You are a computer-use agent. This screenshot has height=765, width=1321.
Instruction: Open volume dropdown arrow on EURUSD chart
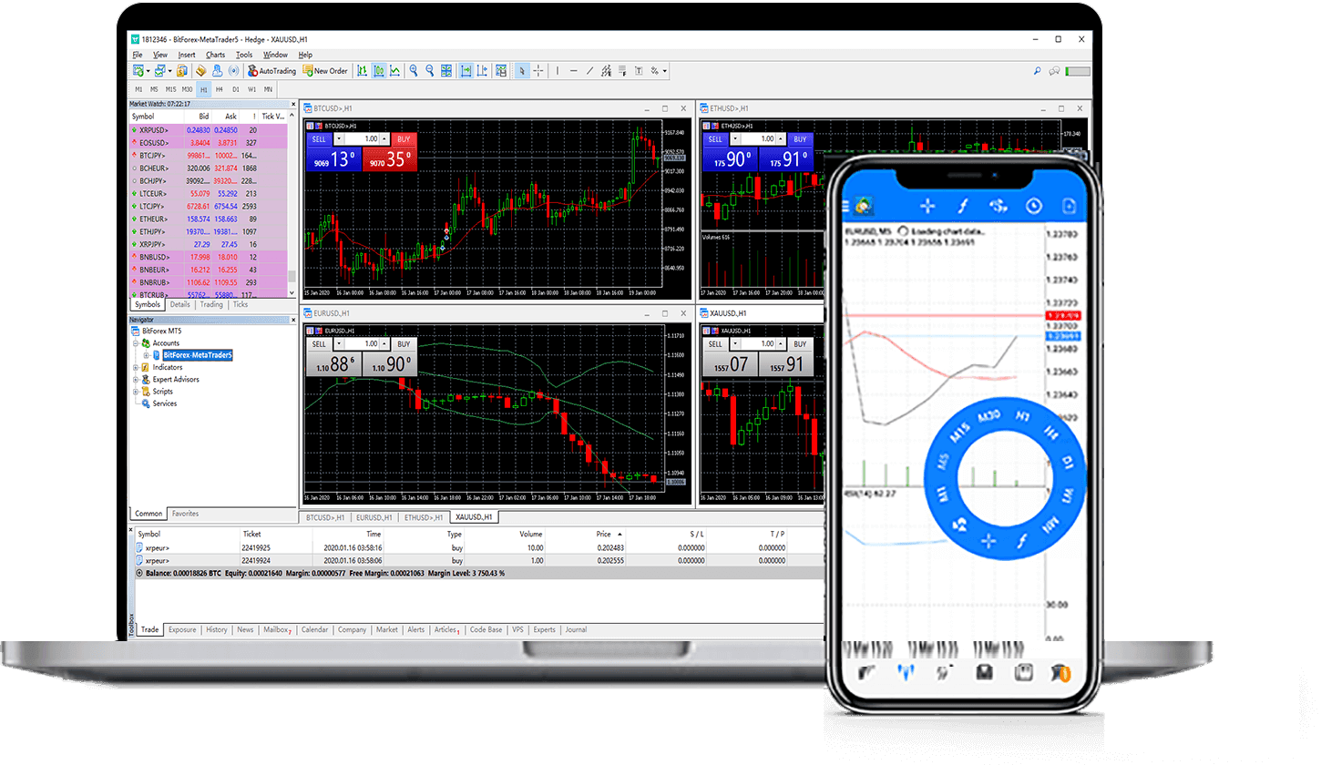pos(339,344)
